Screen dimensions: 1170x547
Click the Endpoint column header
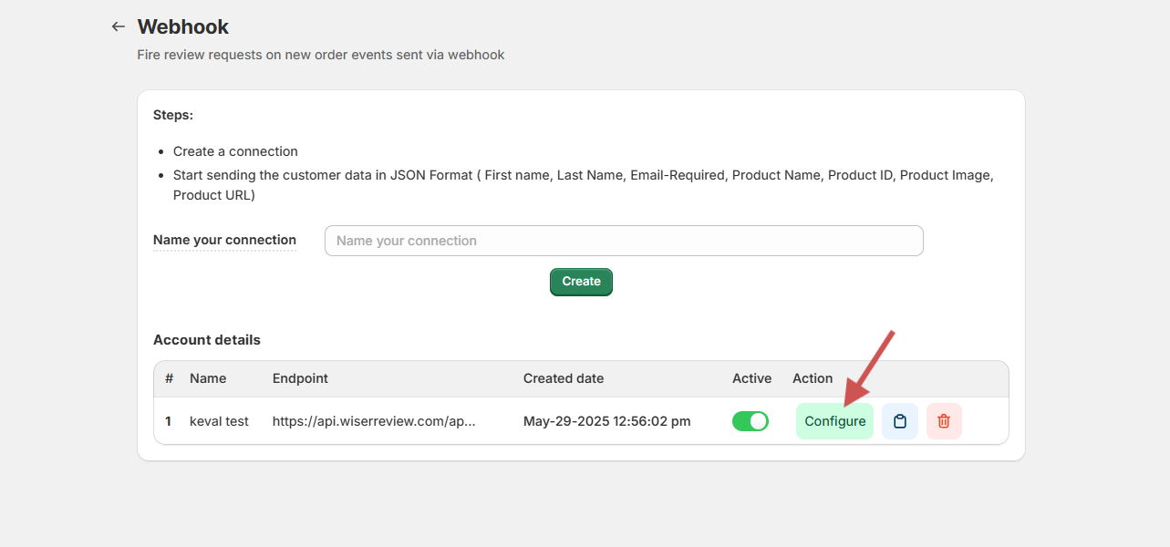(300, 378)
